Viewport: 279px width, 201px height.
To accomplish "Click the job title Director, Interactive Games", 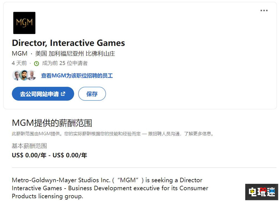I will point(68,43).
